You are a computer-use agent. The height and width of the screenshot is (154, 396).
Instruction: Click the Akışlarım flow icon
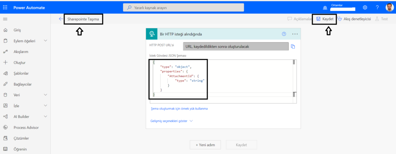click(5, 52)
